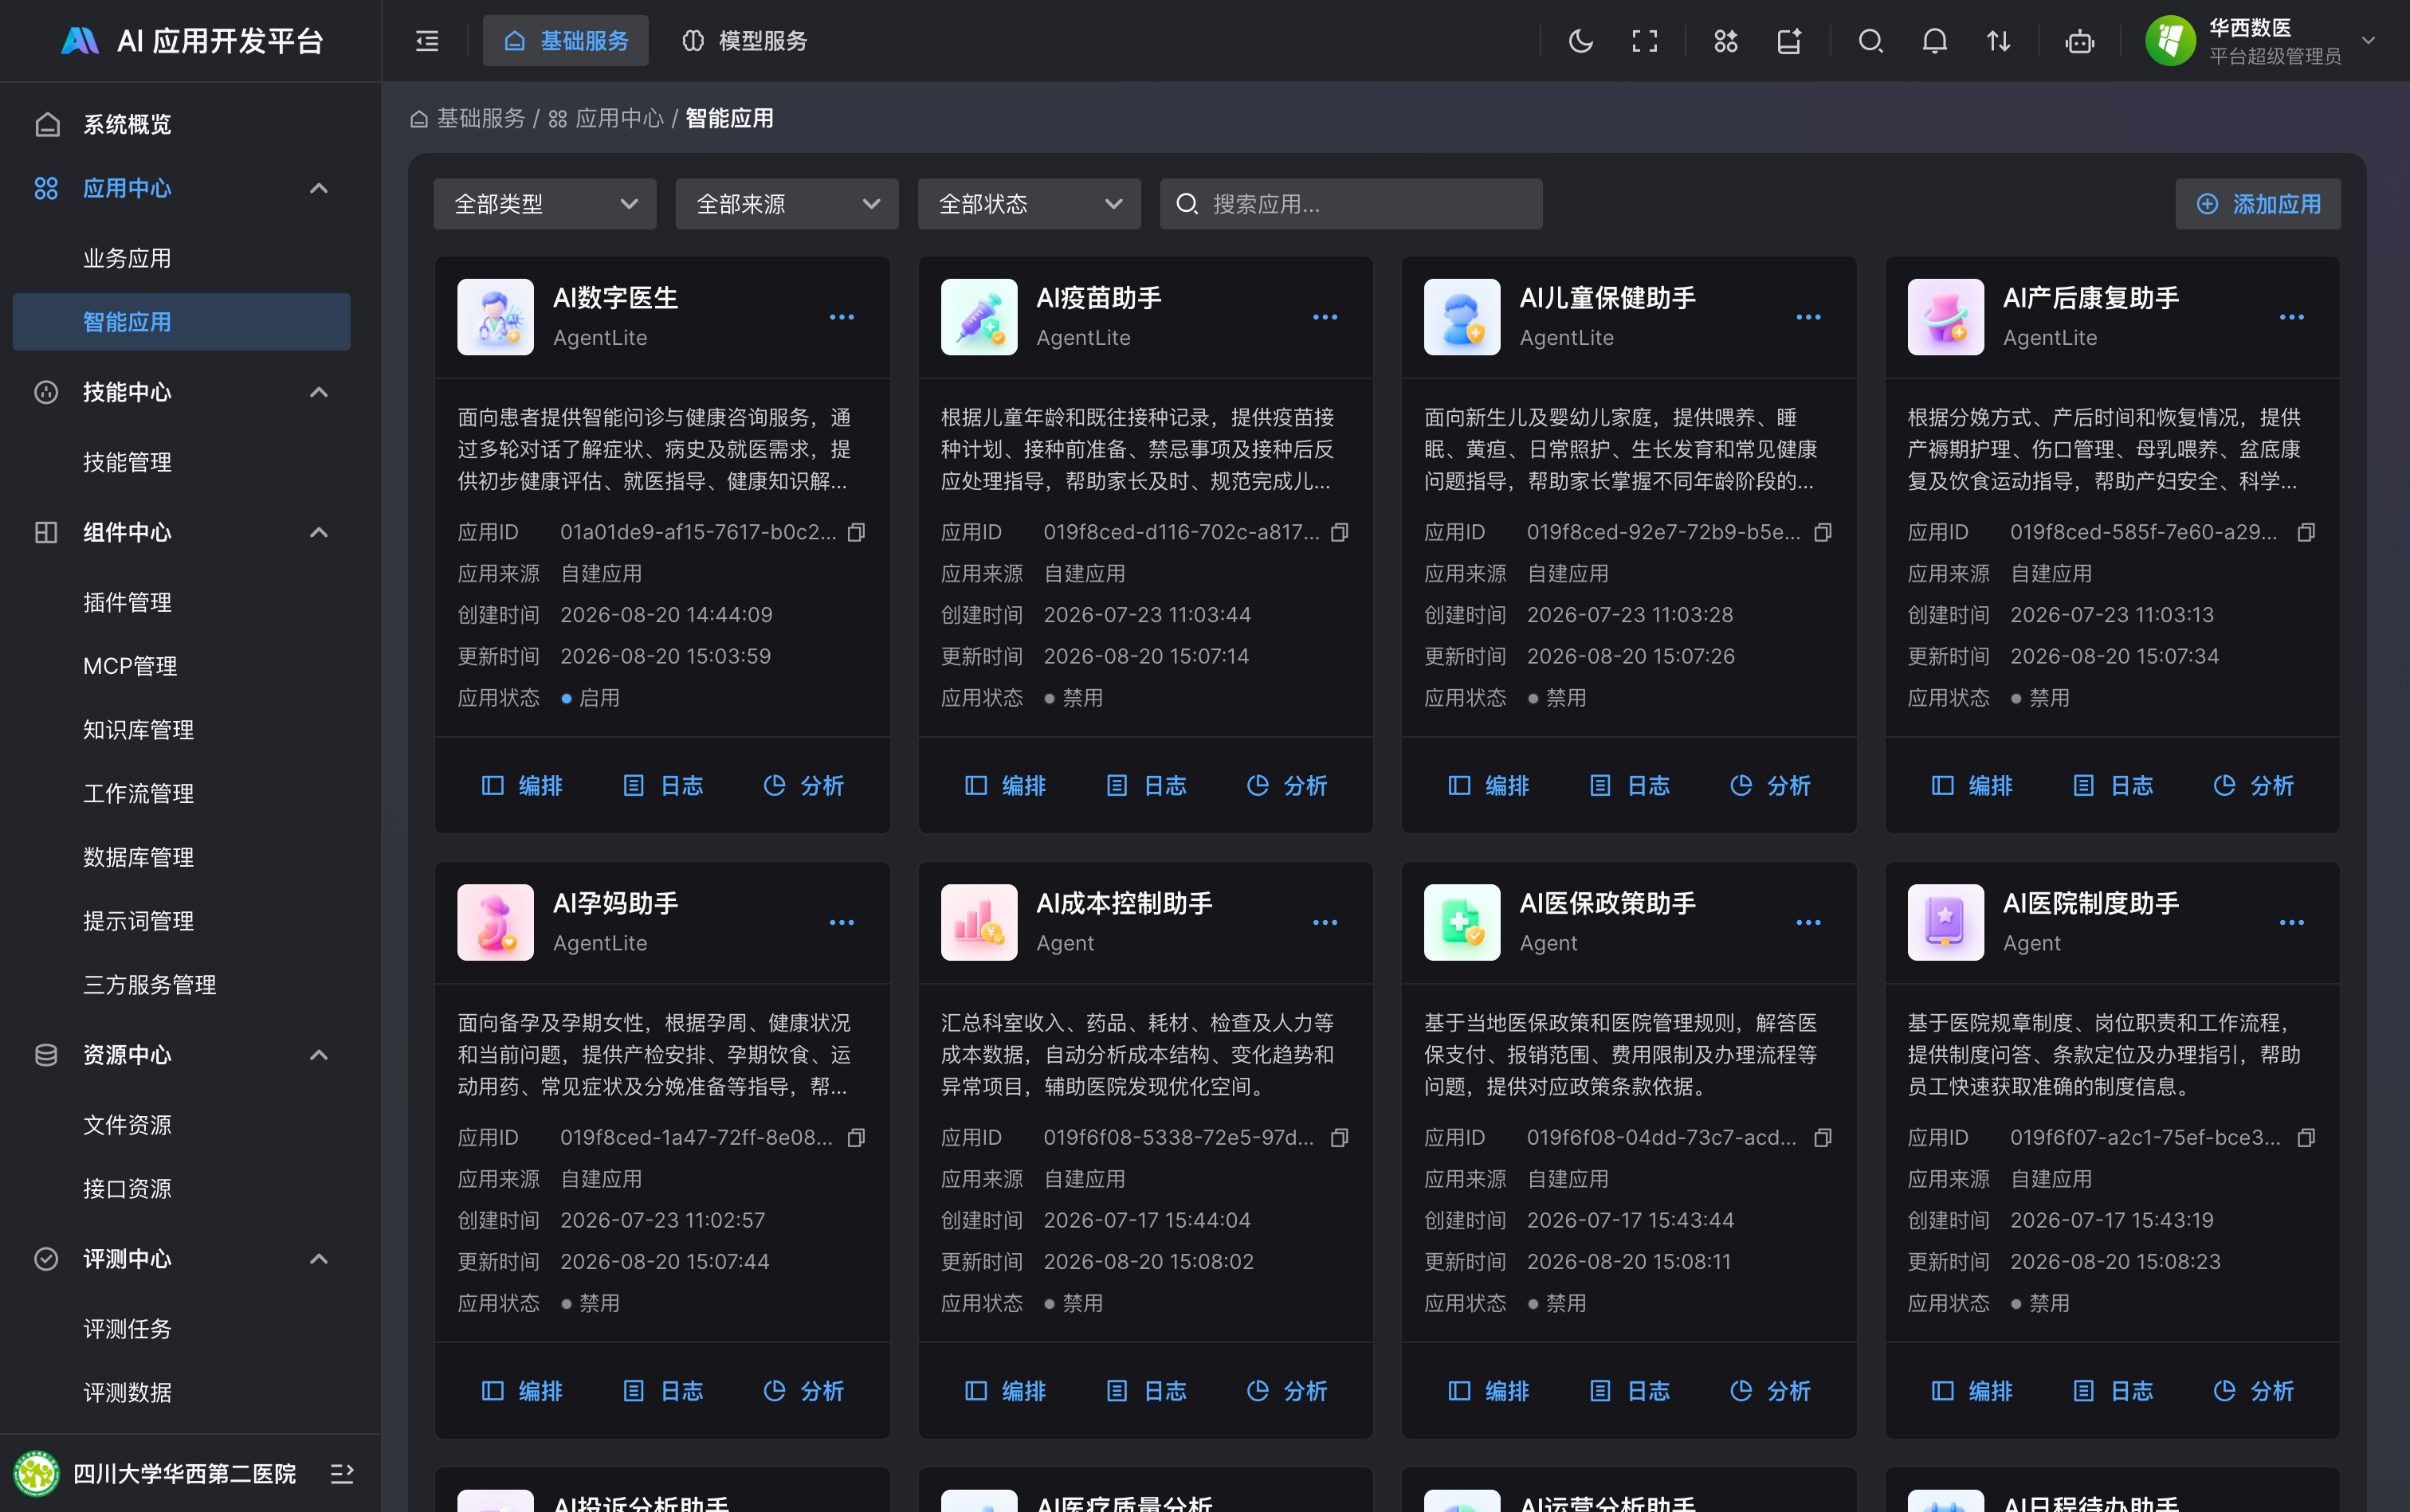
Task: Open the 全部状态 filter dropdown
Action: point(1030,204)
